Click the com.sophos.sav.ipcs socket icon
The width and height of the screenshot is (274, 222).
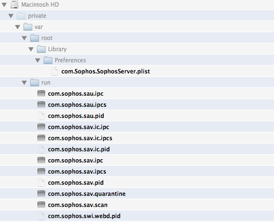pyautogui.click(x=41, y=171)
